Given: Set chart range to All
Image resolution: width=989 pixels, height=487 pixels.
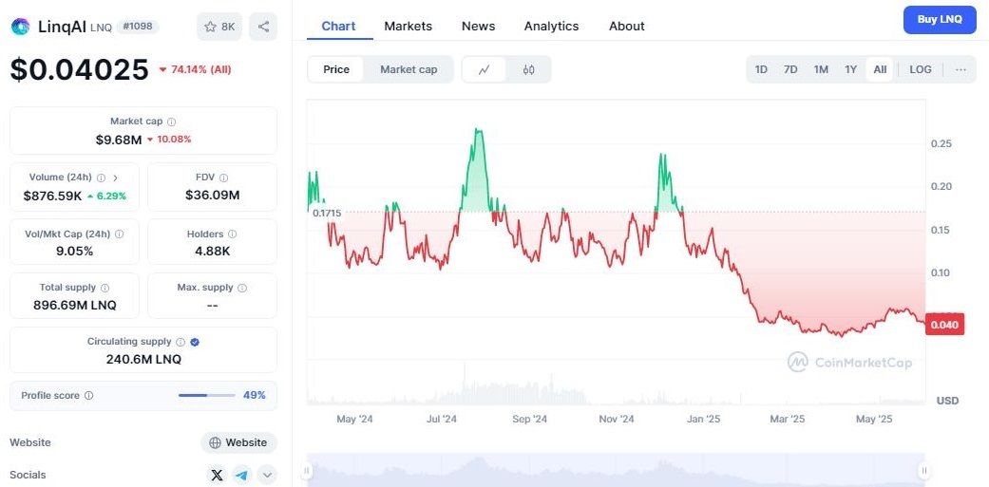Looking at the screenshot, I should [x=880, y=69].
